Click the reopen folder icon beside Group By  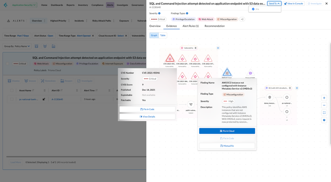coord(53,46)
